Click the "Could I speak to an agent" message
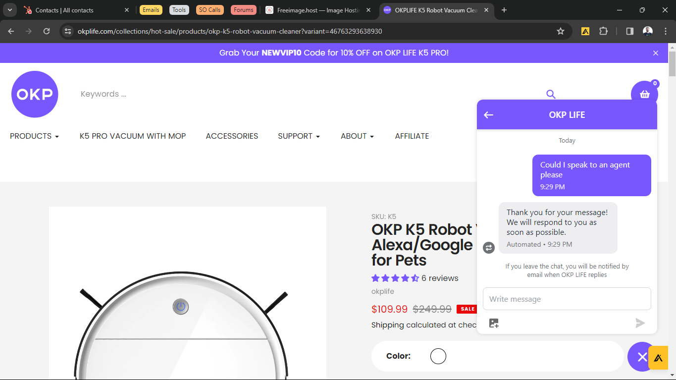The width and height of the screenshot is (676, 380). point(592,175)
